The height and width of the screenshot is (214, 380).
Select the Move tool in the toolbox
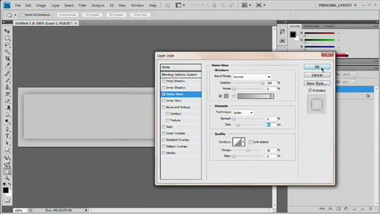click(x=7, y=32)
